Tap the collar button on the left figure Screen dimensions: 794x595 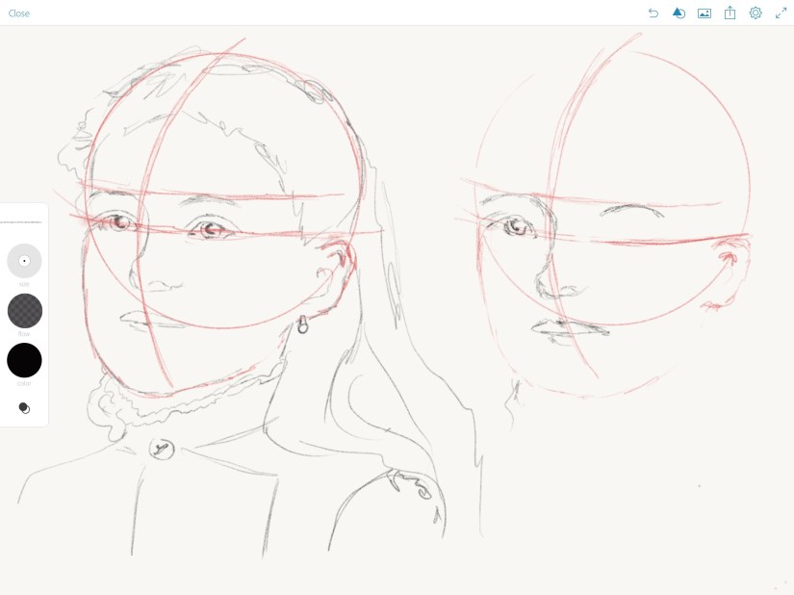162,448
